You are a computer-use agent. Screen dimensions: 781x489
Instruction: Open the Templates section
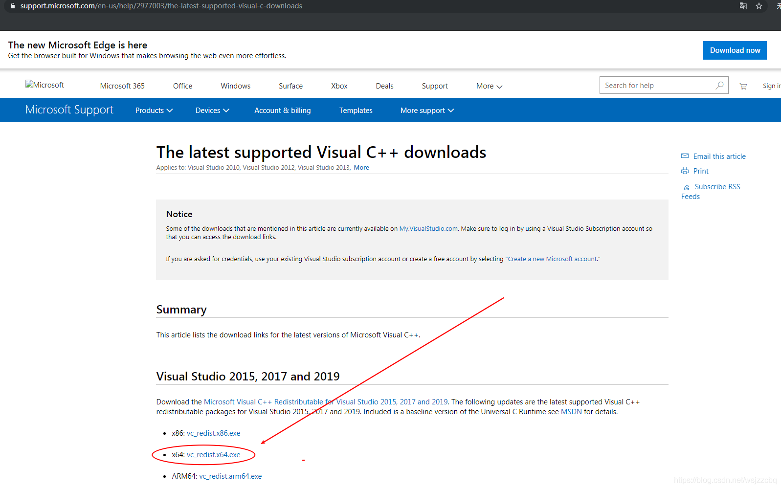pos(356,111)
